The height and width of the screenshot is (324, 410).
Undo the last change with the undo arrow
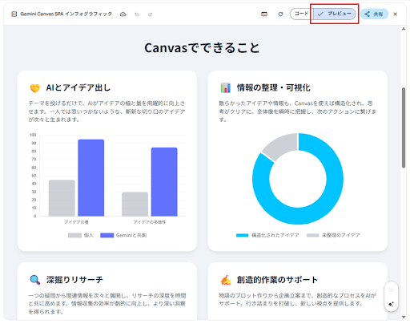pos(137,14)
